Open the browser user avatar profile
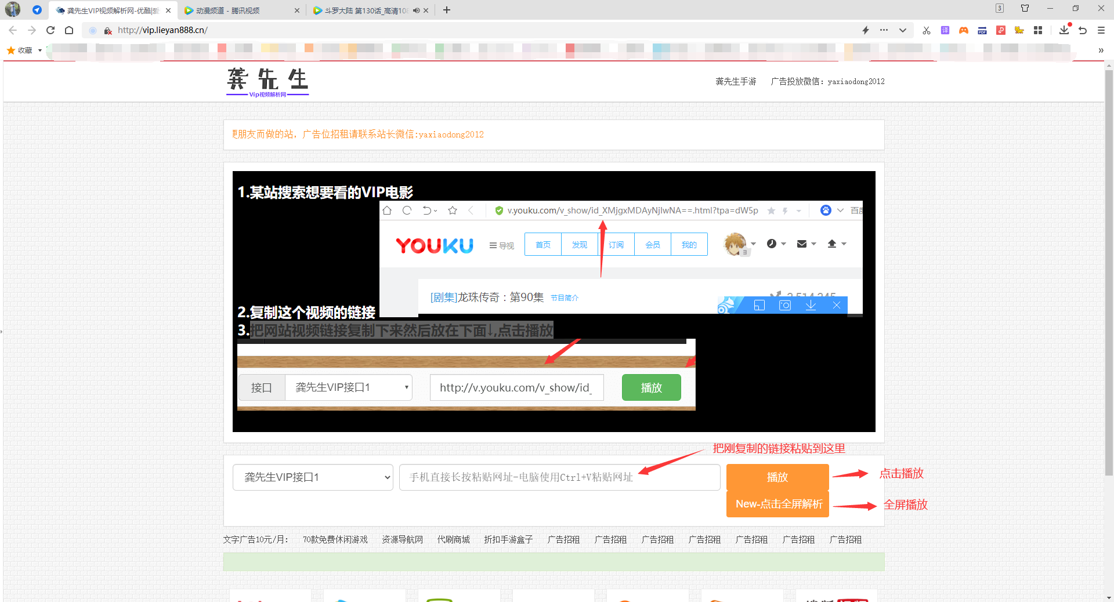Screen dimensions: 1114x602 pos(13,9)
